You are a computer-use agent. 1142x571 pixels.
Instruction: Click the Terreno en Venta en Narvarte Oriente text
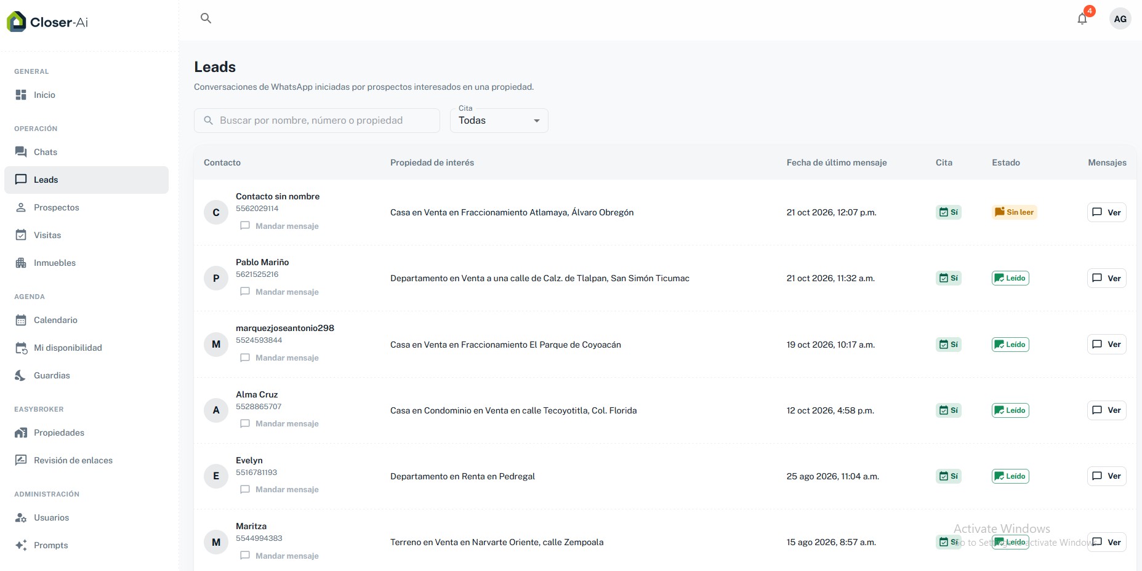(497, 542)
